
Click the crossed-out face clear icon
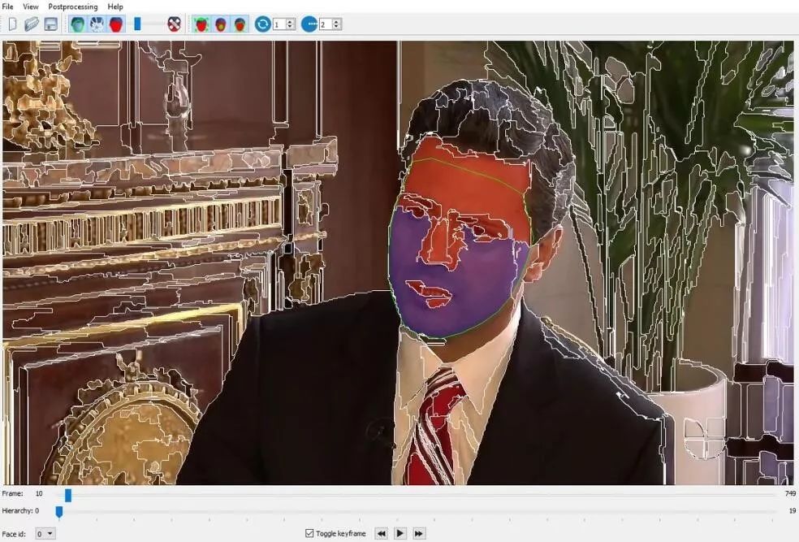[x=174, y=24]
